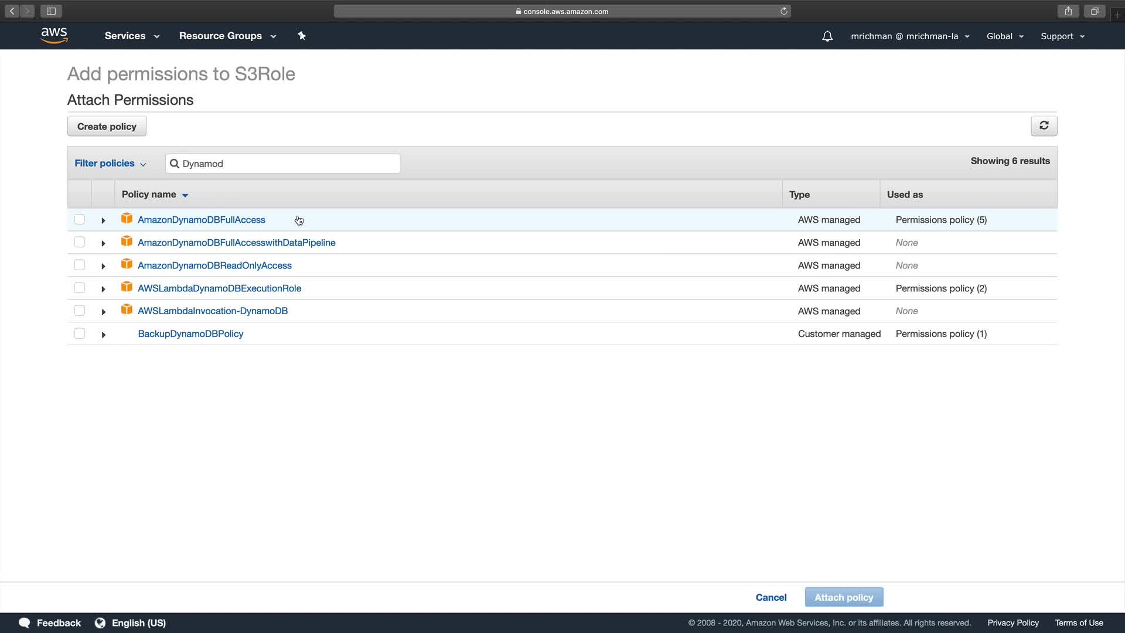The width and height of the screenshot is (1125, 633).
Task: Click the Feedback speech bubble icon
Action: [25, 622]
